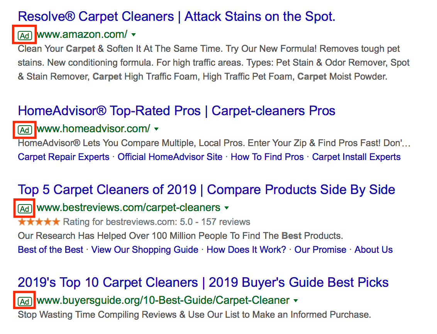Viewport: 437px width, 334px height.
Task: Go to the Carpet Repair Experts sitelink
Action: (x=64, y=157)
